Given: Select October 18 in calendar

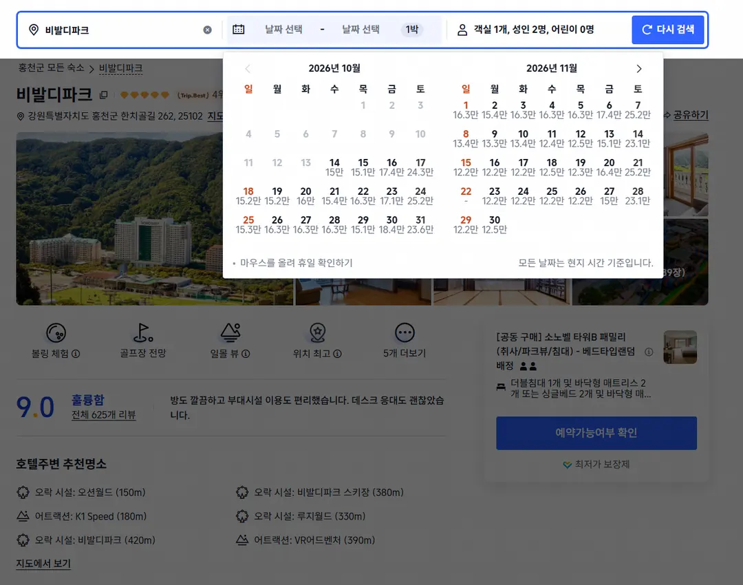Looking at the screenshot, I should [248, 195].
